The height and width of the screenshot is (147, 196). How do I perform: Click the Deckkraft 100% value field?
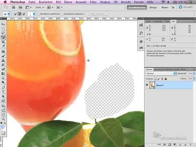coord(190,73)
